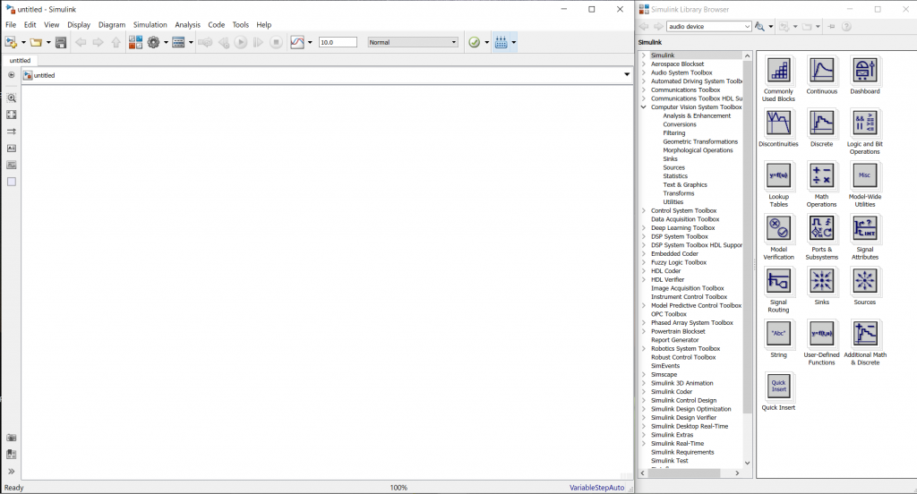Click the library tree vertical scrollbar
The height and width of the screenshot is (494, 917).
pyautogui.click(x=747, y=236)
